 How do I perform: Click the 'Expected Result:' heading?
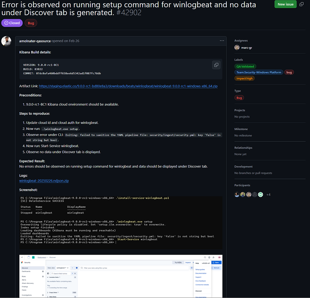32,161
